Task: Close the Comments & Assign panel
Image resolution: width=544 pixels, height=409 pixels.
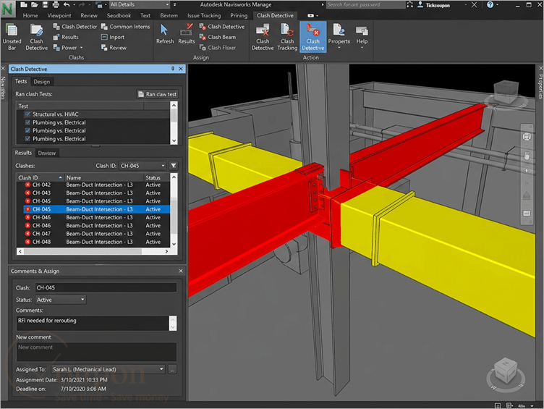Action: (181, 271)
